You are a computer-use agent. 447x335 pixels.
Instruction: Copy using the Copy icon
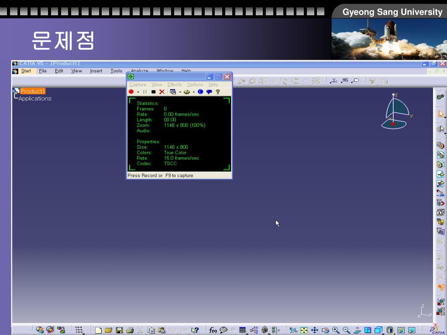pos(151,330)
